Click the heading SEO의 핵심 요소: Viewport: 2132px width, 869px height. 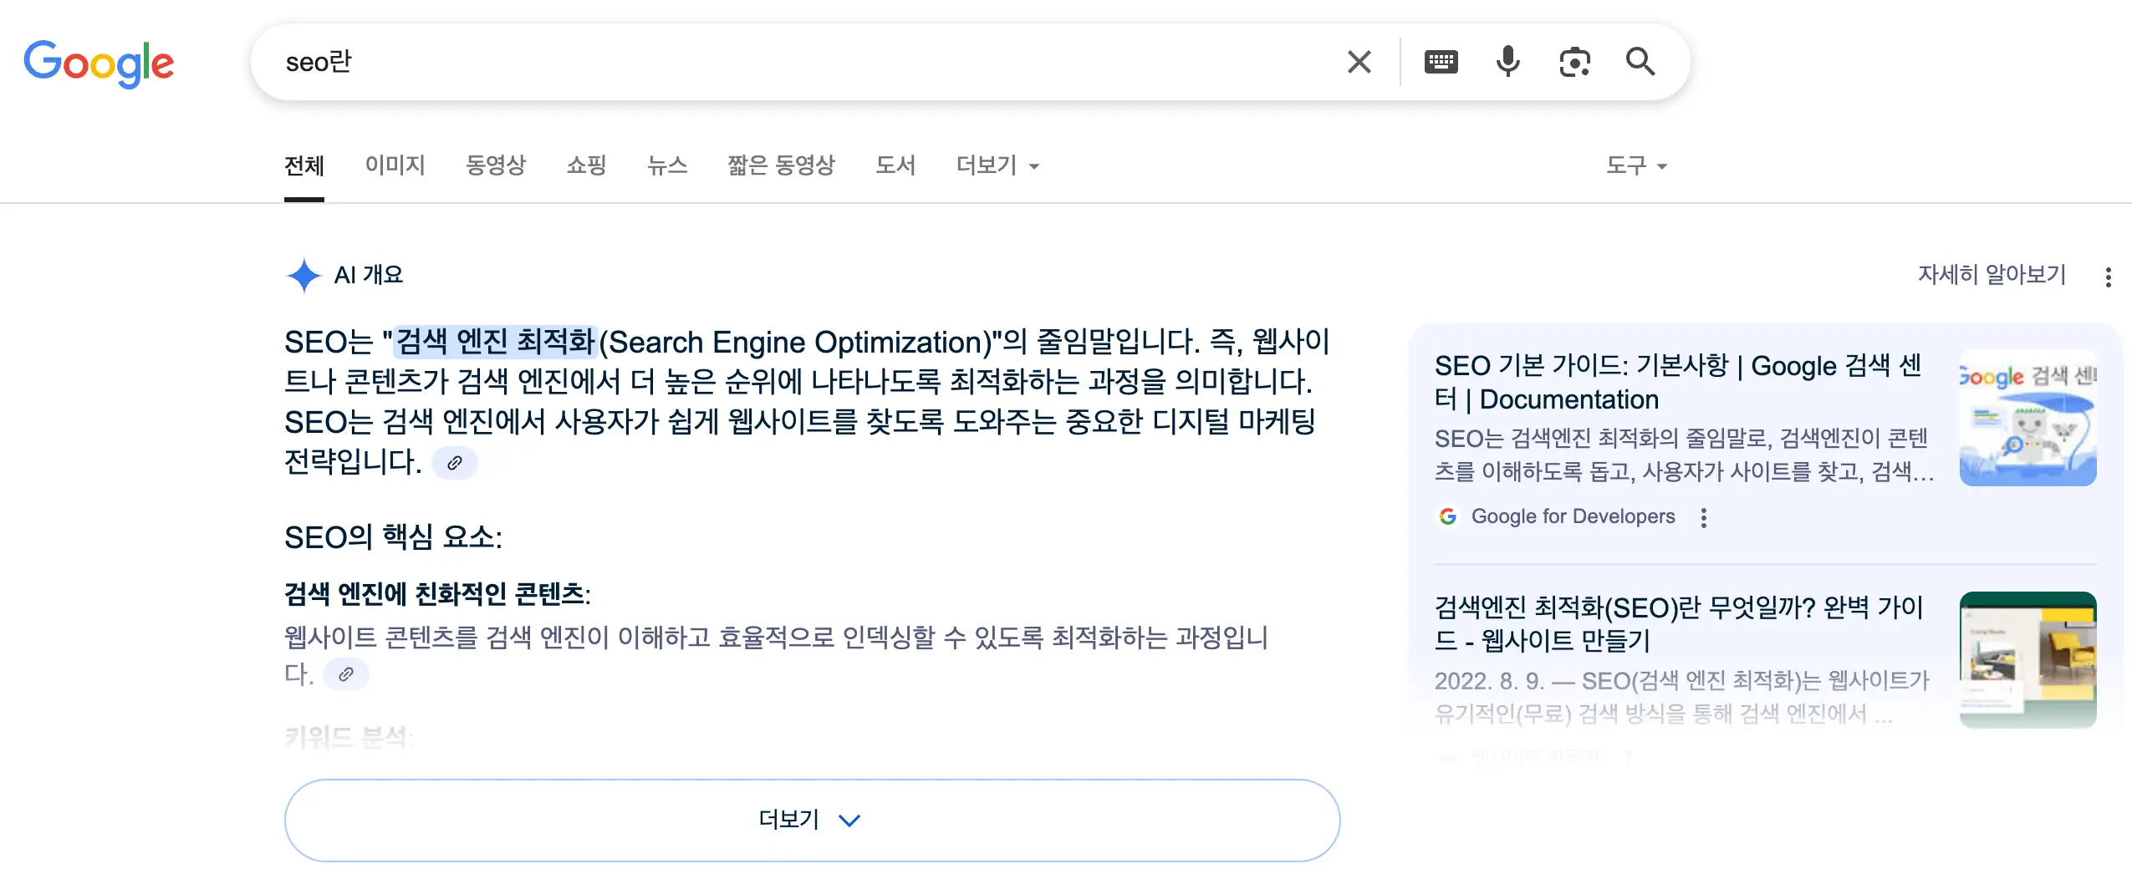coord(393,537)
